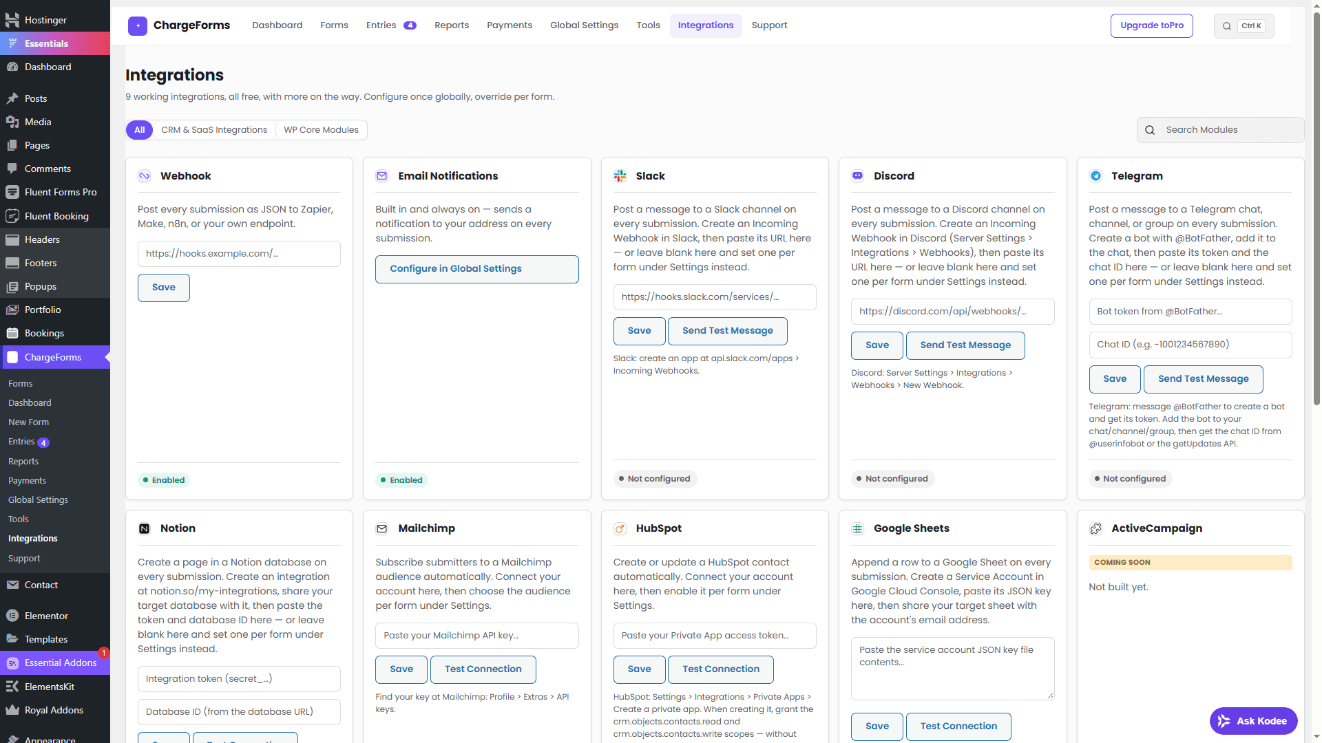Click the Telegram logo icon
1322x743 pixels.
pyautogui.click(x=1095, y=176)
